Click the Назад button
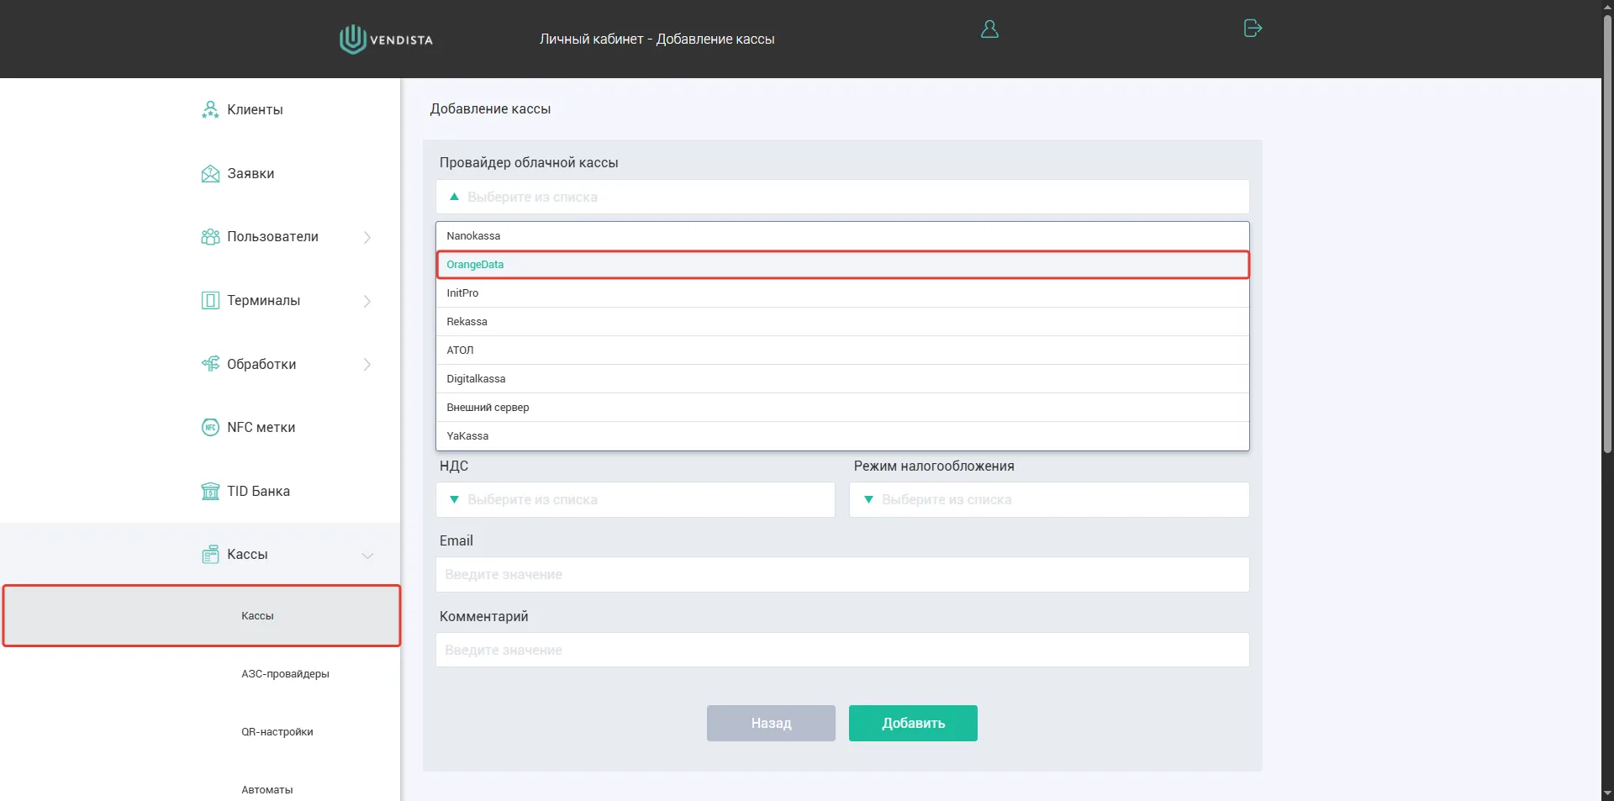Screen dimensions: 1614x801 click(x=771, y=724)
